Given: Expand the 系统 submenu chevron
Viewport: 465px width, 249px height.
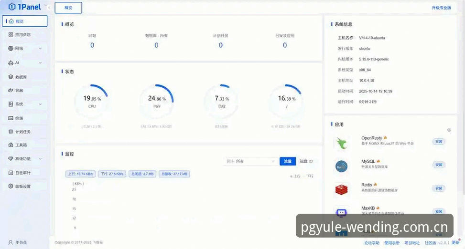Looking at the screenshot, I should point(40,104).
